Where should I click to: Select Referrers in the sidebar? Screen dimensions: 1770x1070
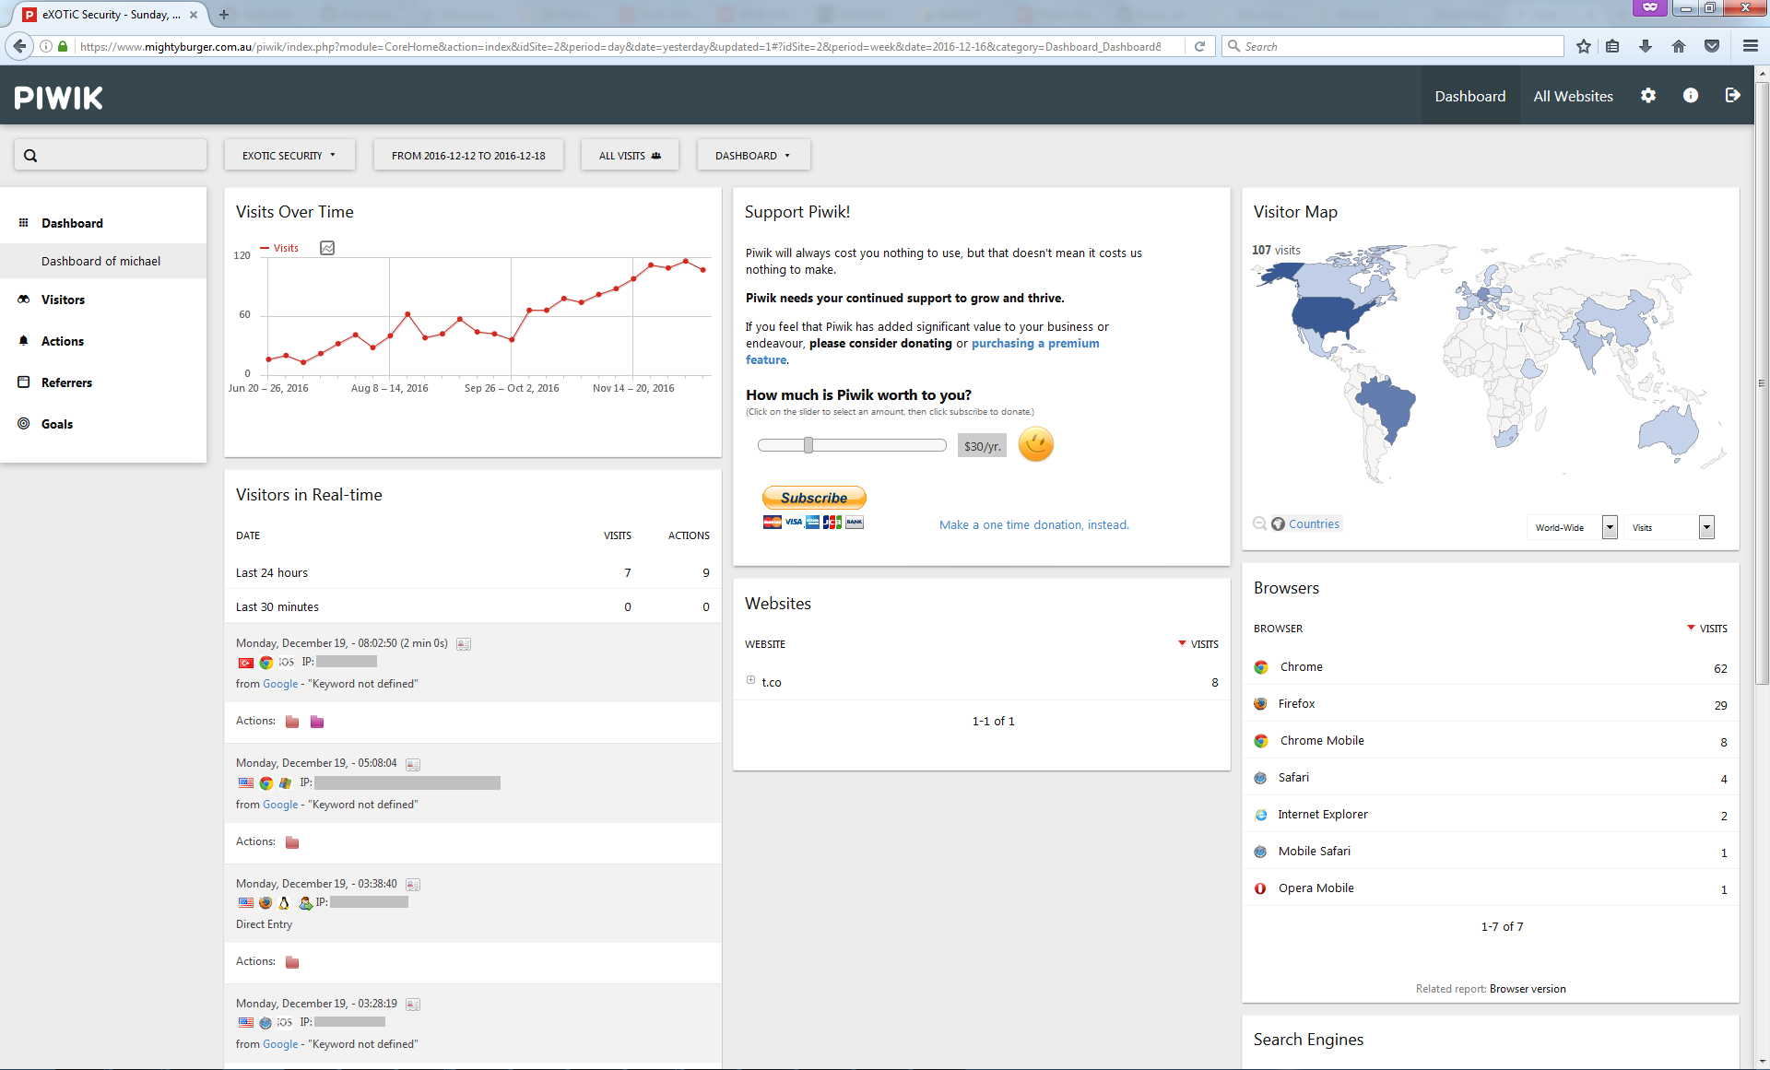[66, 382]
